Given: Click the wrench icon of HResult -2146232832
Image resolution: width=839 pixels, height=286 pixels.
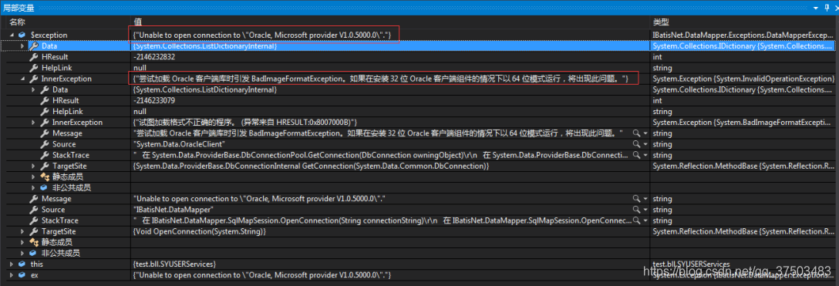Looking at the screenshot, I should coord(33,57).
